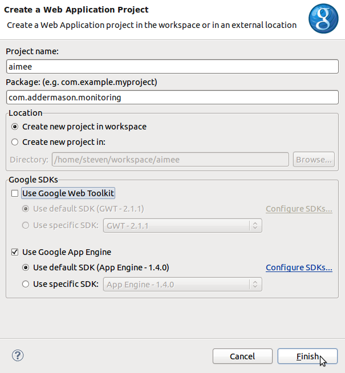Open the GWT - 2.1.1 SDK dropdown
The width and height of the screenshot is (345, 373).
click(182, 225)
